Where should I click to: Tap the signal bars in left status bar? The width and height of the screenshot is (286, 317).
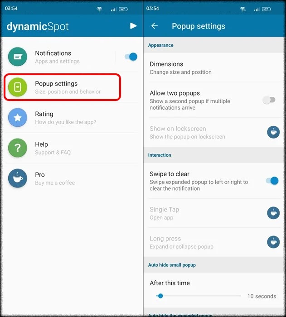point(114,10)
